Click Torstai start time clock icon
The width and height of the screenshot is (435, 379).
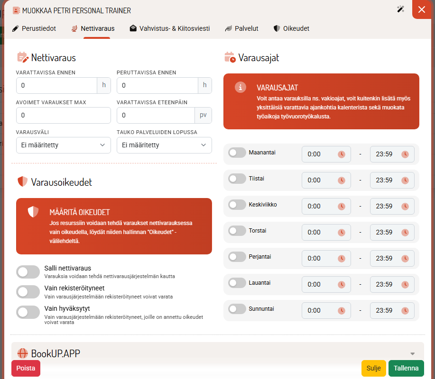tap(341, 233)
